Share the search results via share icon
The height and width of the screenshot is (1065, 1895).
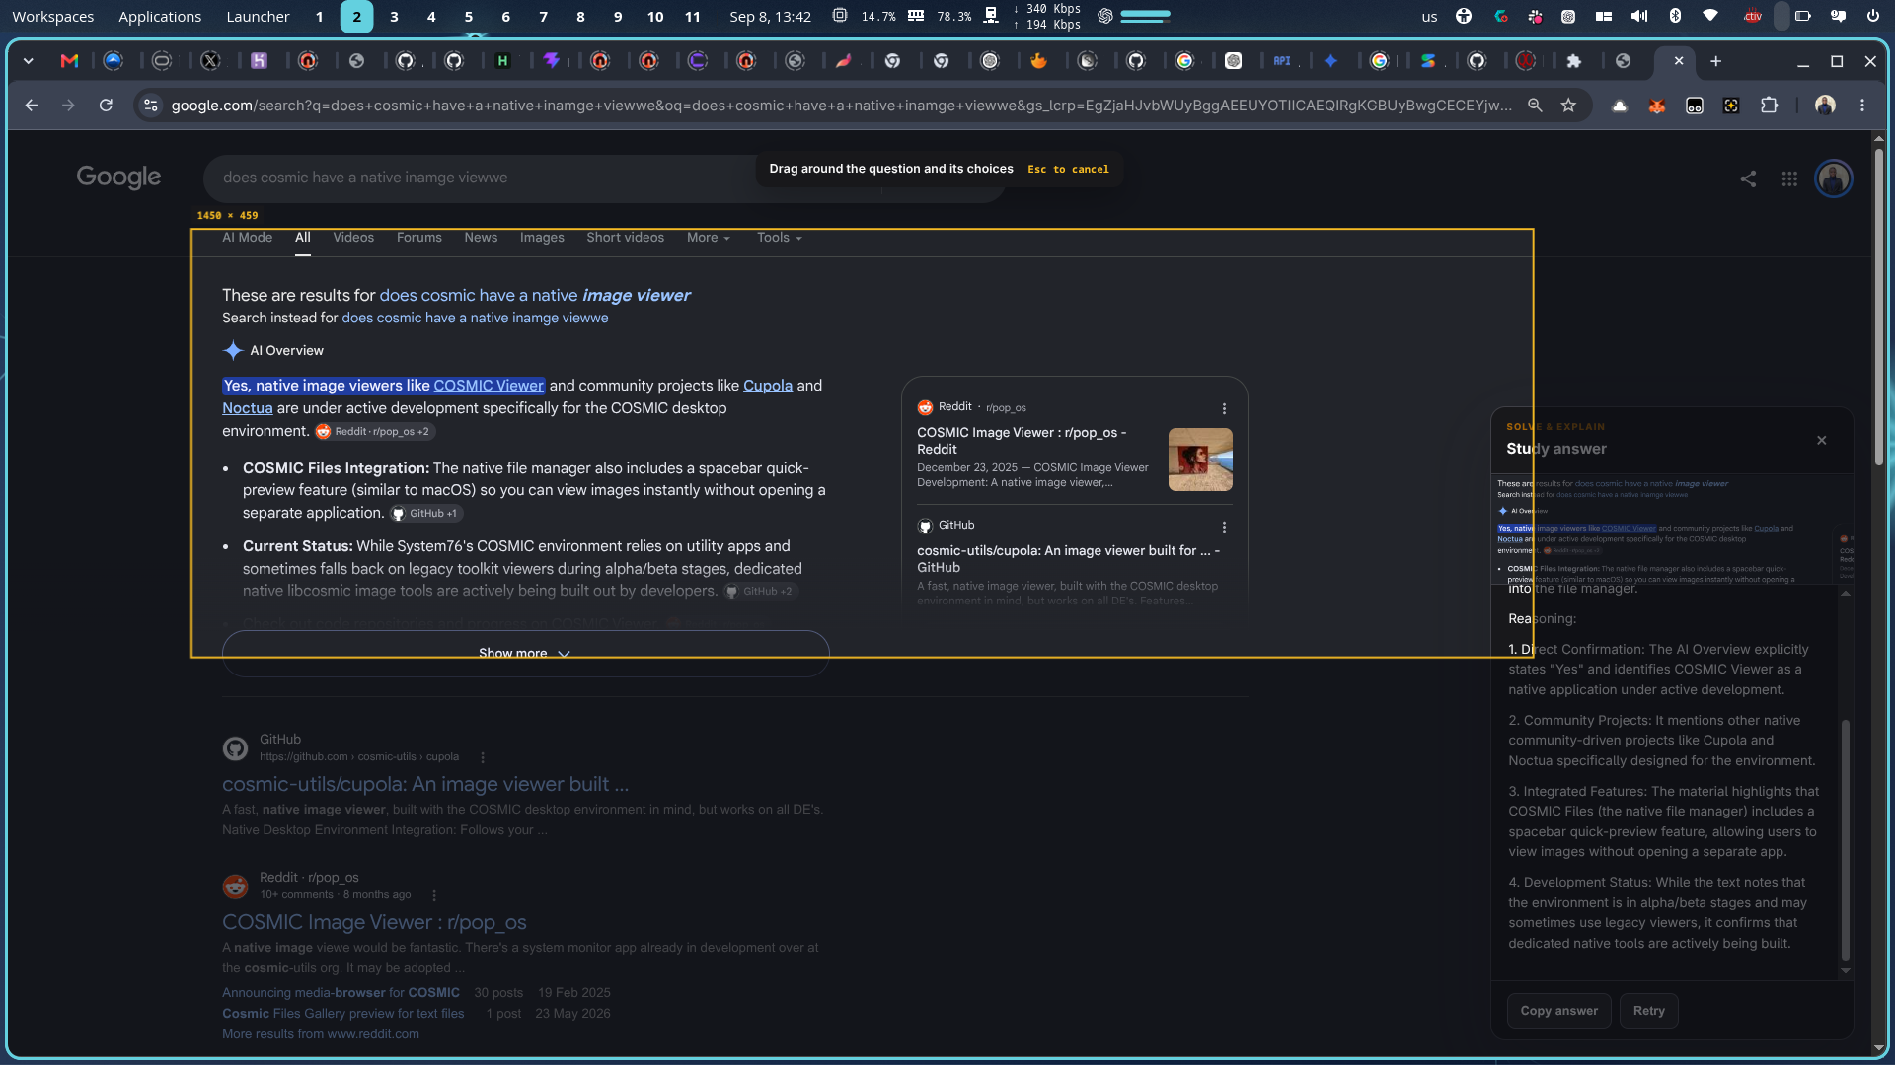1748,178
